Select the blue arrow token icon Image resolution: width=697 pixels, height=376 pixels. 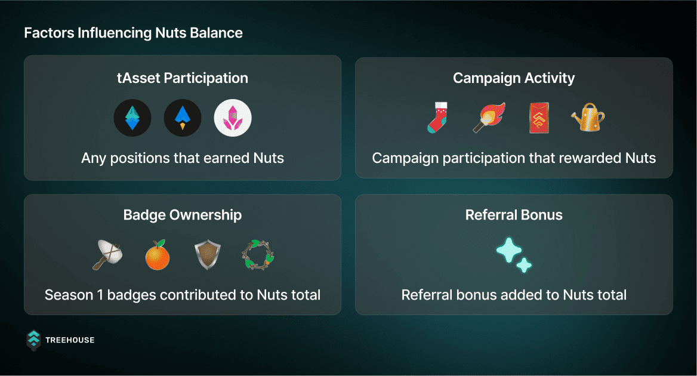(x=183, y=118)
